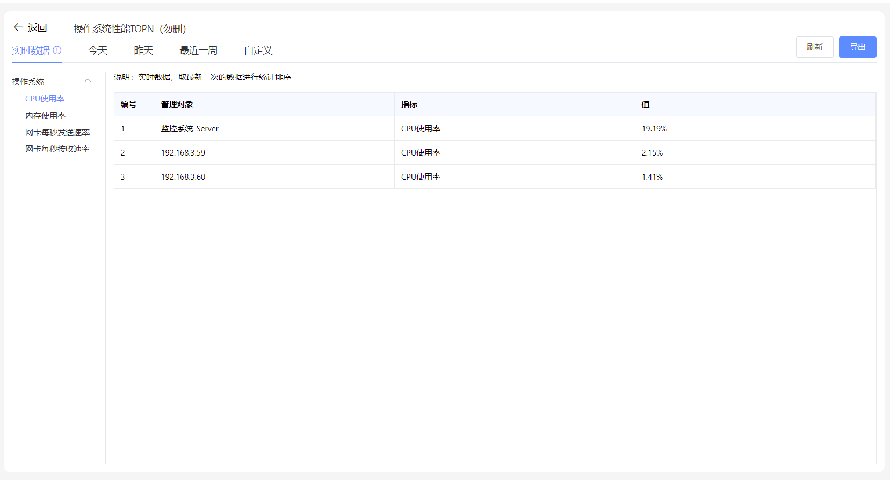Click row number 3 cell

pos(134,177)
